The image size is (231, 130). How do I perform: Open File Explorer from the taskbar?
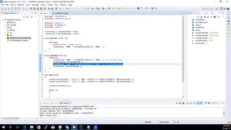[x=32, y=127]
